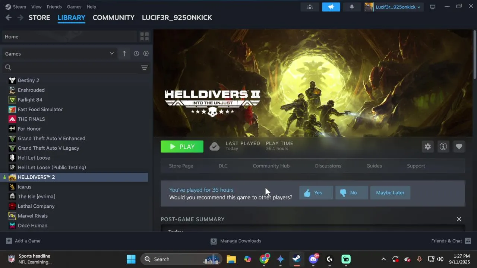Recommend the game with Yes
Image resolution: width=477 pixels, height=268 pixels.
316,193
